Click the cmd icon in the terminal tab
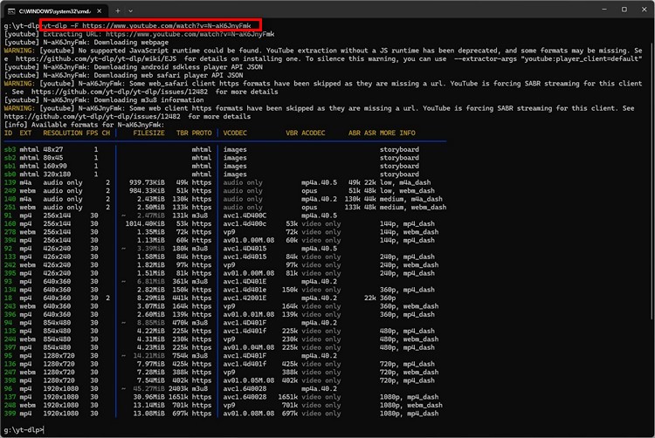Image resolution: width=655 pixels, height=438 pixels. pyautogui.click(x=10, y=10)
